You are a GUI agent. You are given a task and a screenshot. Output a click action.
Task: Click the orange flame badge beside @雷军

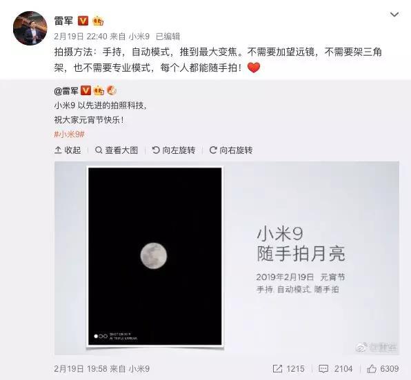coord(112,90)
